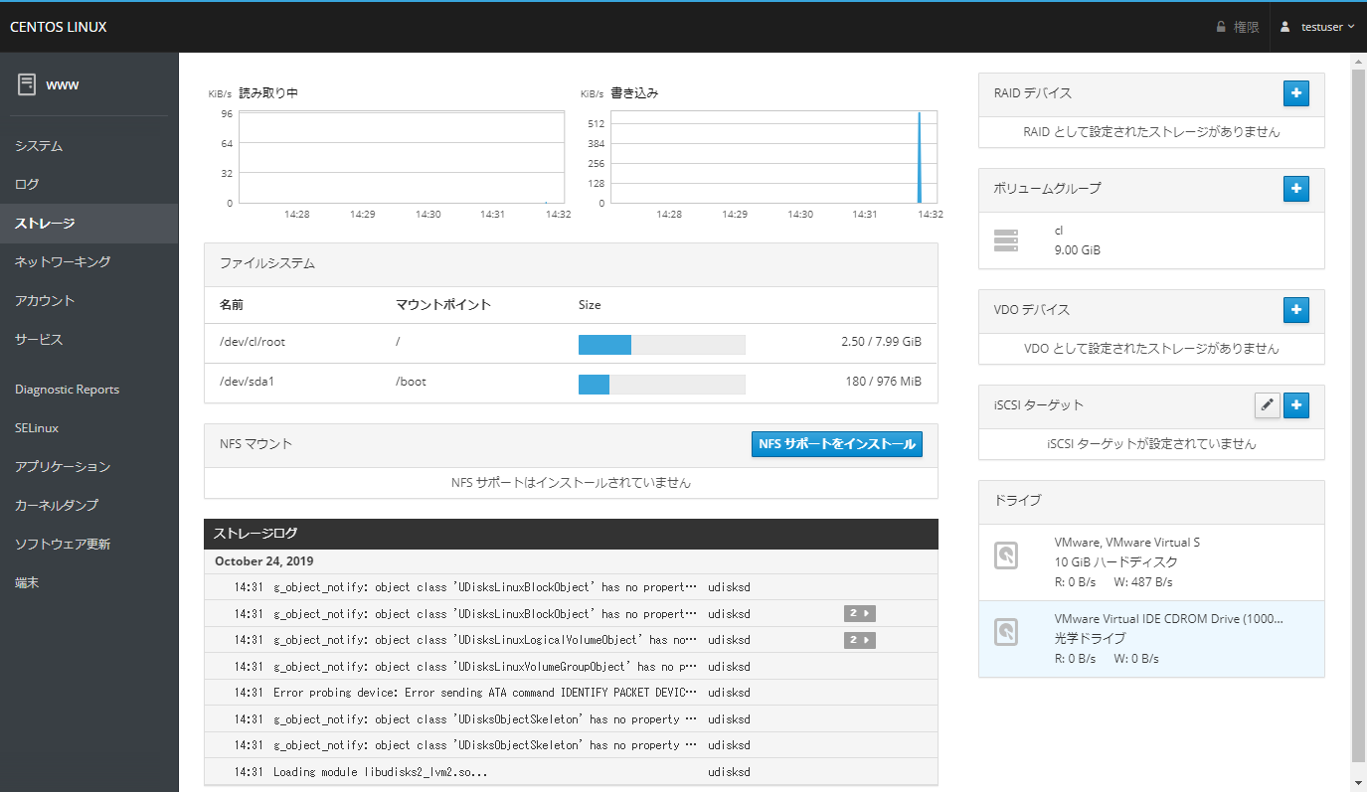The height and width of the screenshot is (792, 1367).
Task: Click the /dev/sda1 usage bar
Action: (661, 384)
